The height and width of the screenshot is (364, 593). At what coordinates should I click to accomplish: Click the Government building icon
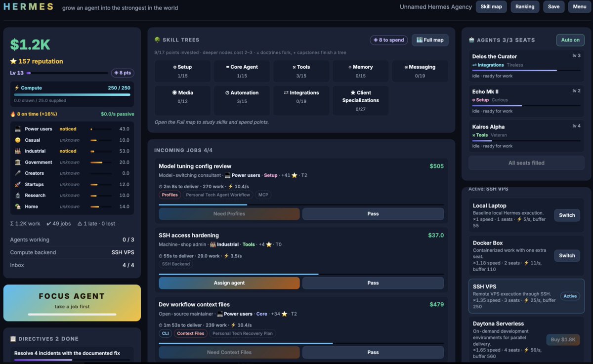coord(18,162)
